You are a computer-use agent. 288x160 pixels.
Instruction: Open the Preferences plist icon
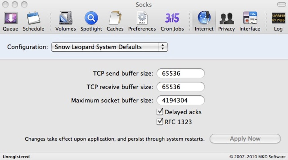click(x=142, y=18)
